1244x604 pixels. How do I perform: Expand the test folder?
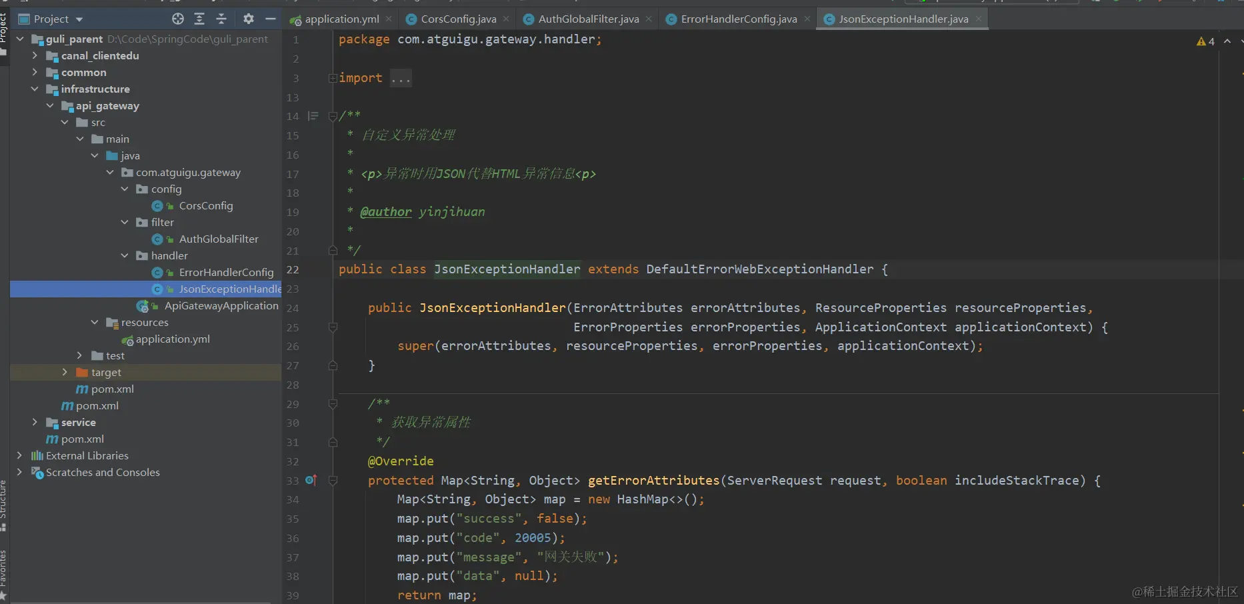pos(79,356)
